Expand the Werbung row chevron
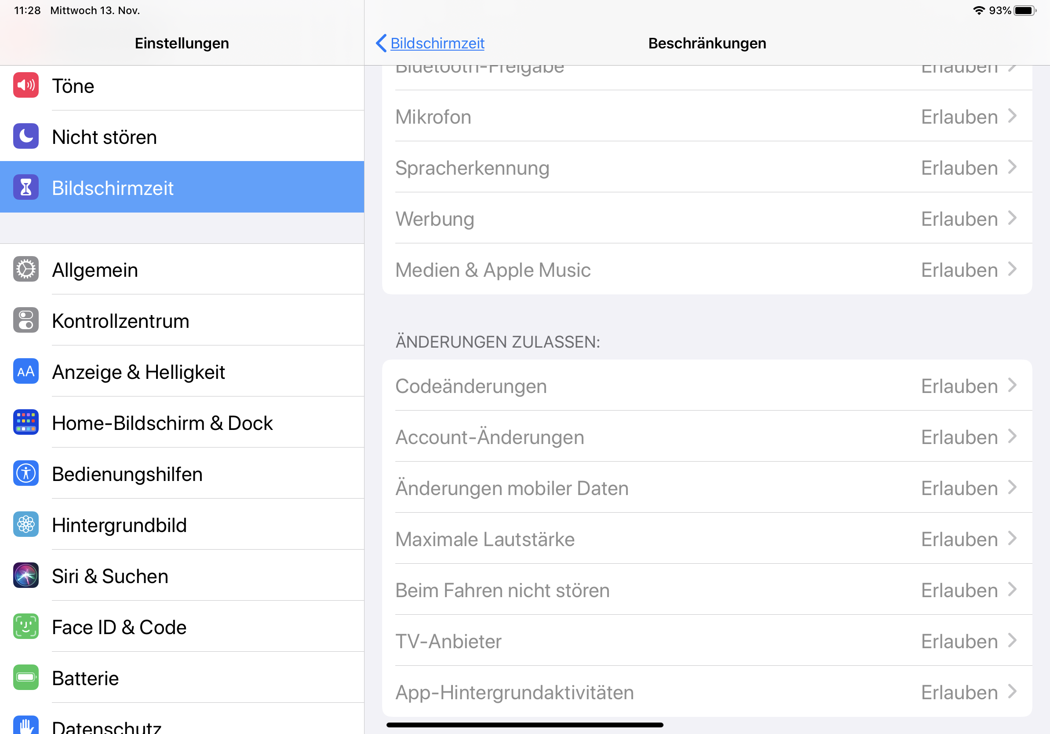The height and width of the screenshot is (734, 1050). click(x=1012, y=219)
